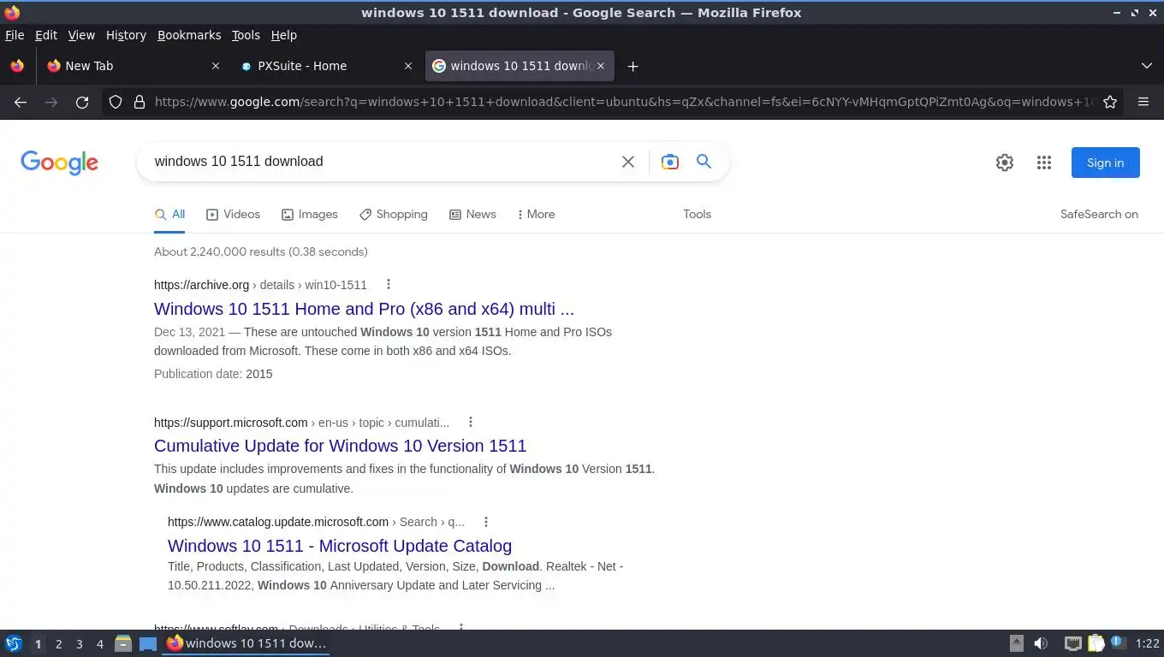Select the Images search filter
The height and width of the screenshot is (657, 1164).
(309, 214)
